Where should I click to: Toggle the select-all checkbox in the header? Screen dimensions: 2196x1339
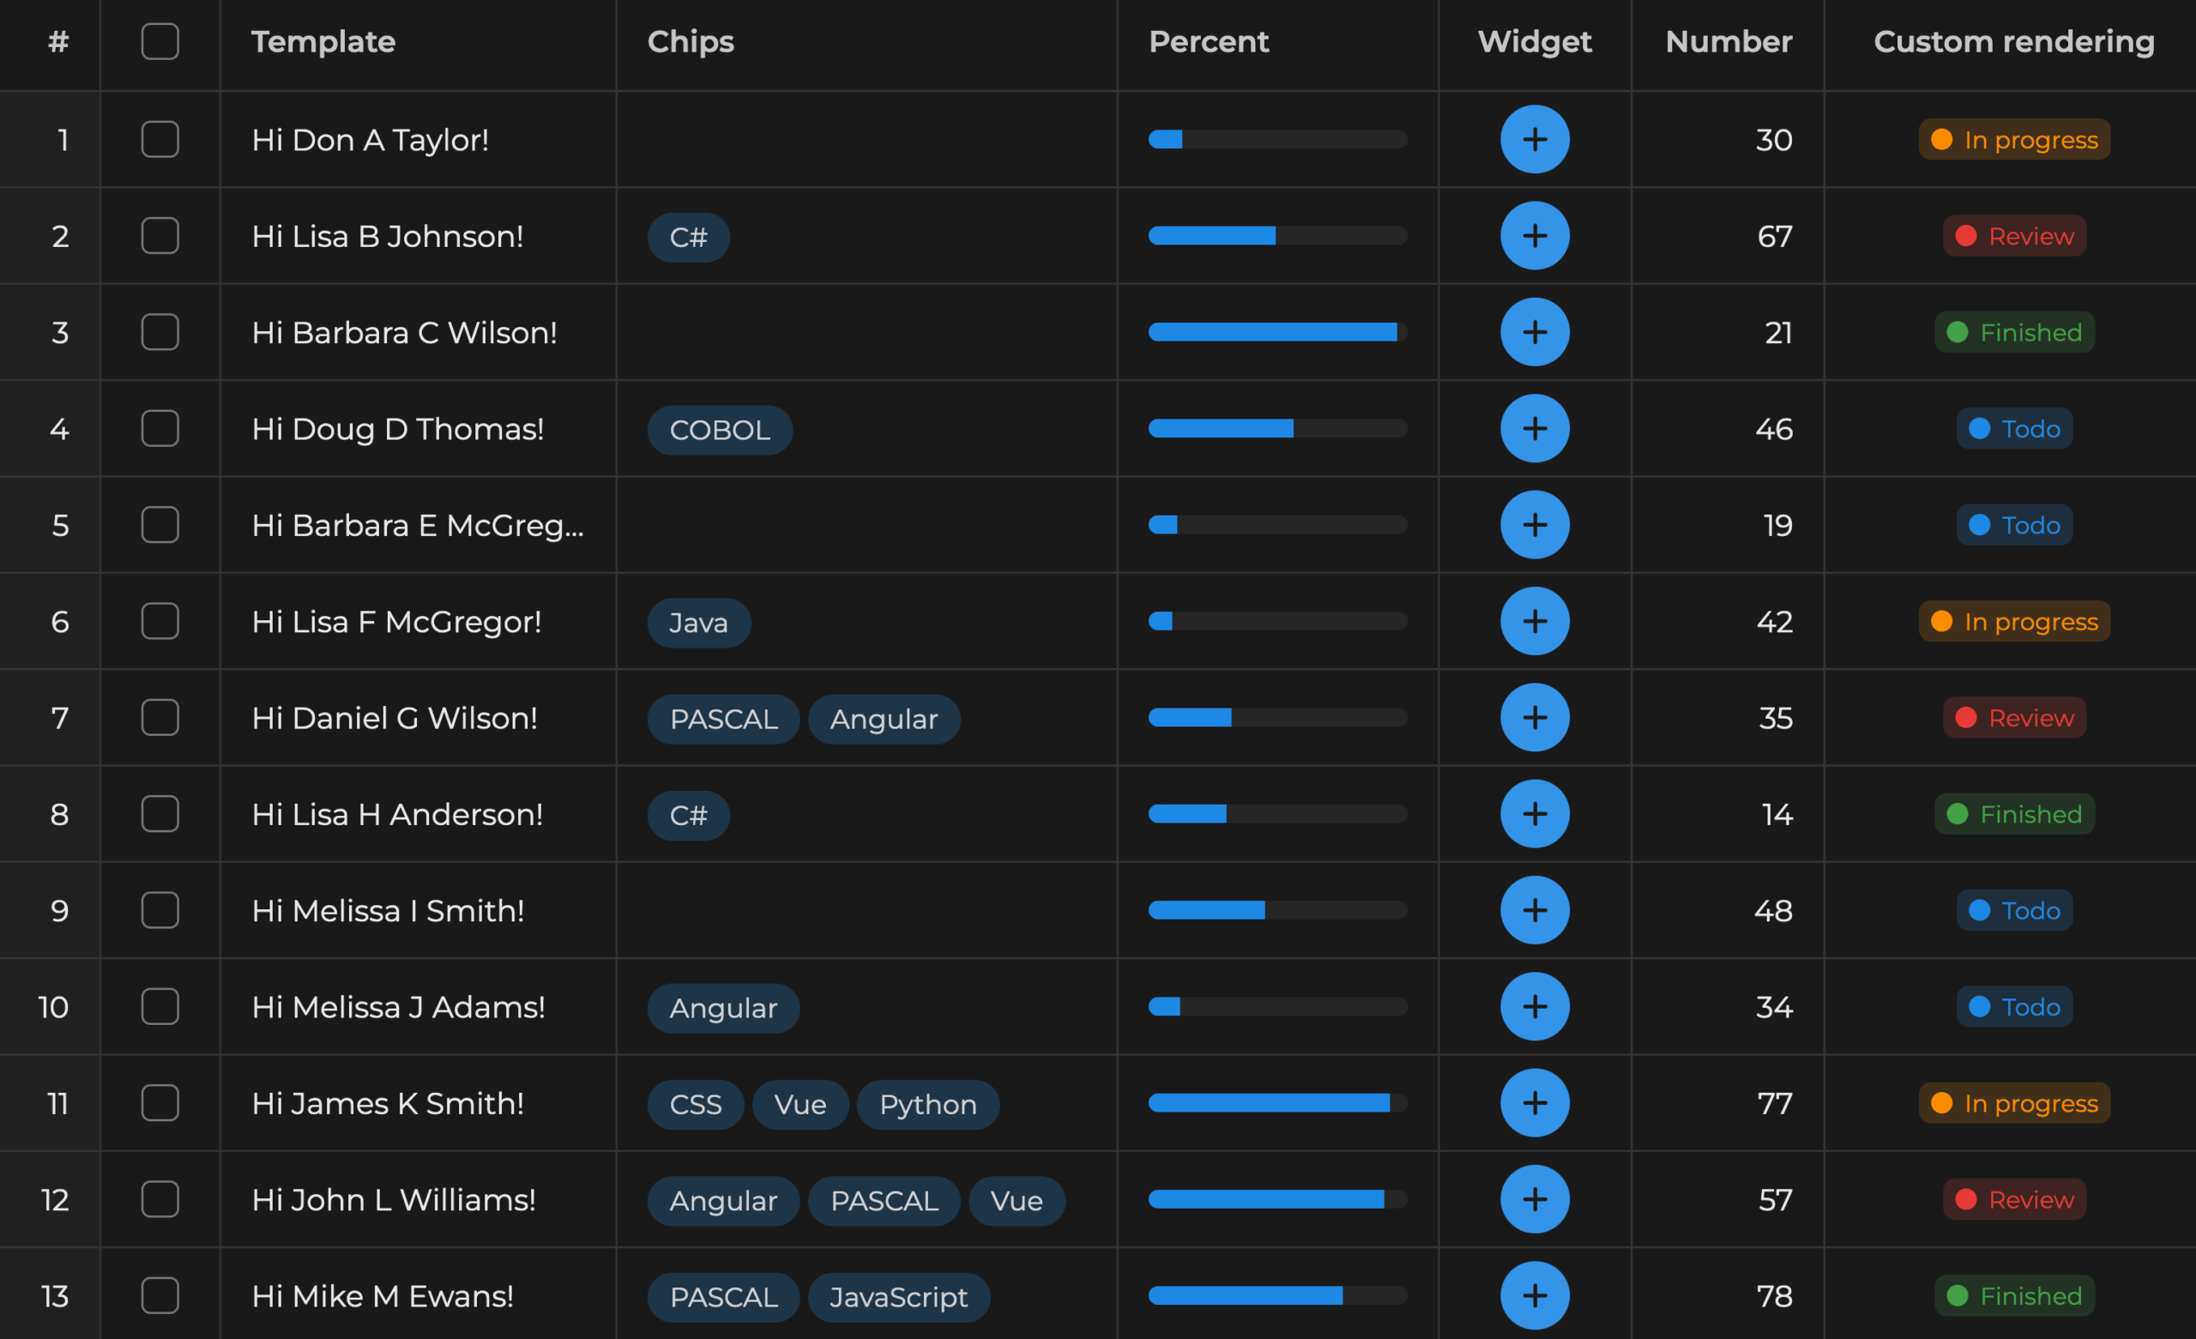[x=160, y=42]
